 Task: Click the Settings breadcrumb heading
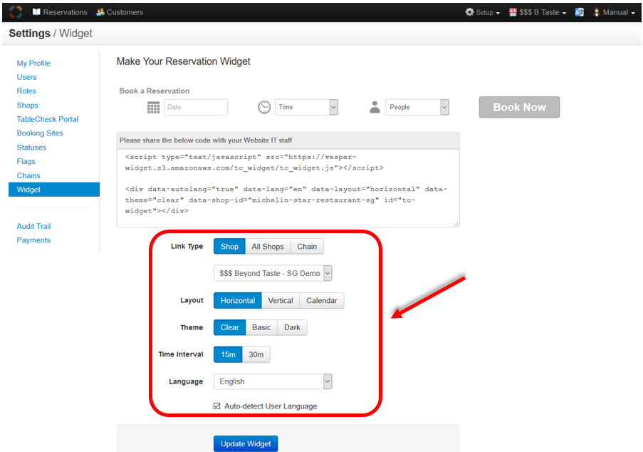coord(29,34)
